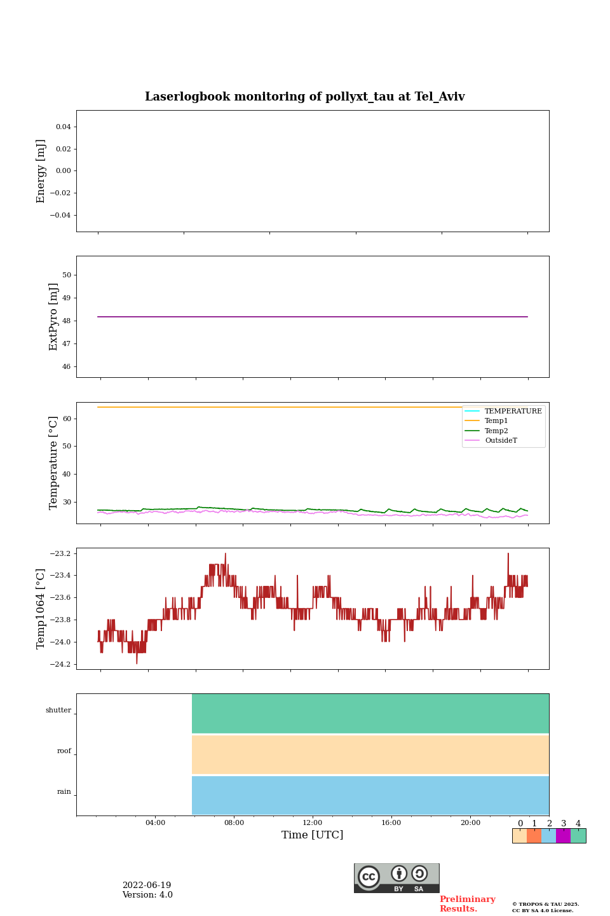
Task: Select the magenta color swatch for value 3
Action: (563, 836)
